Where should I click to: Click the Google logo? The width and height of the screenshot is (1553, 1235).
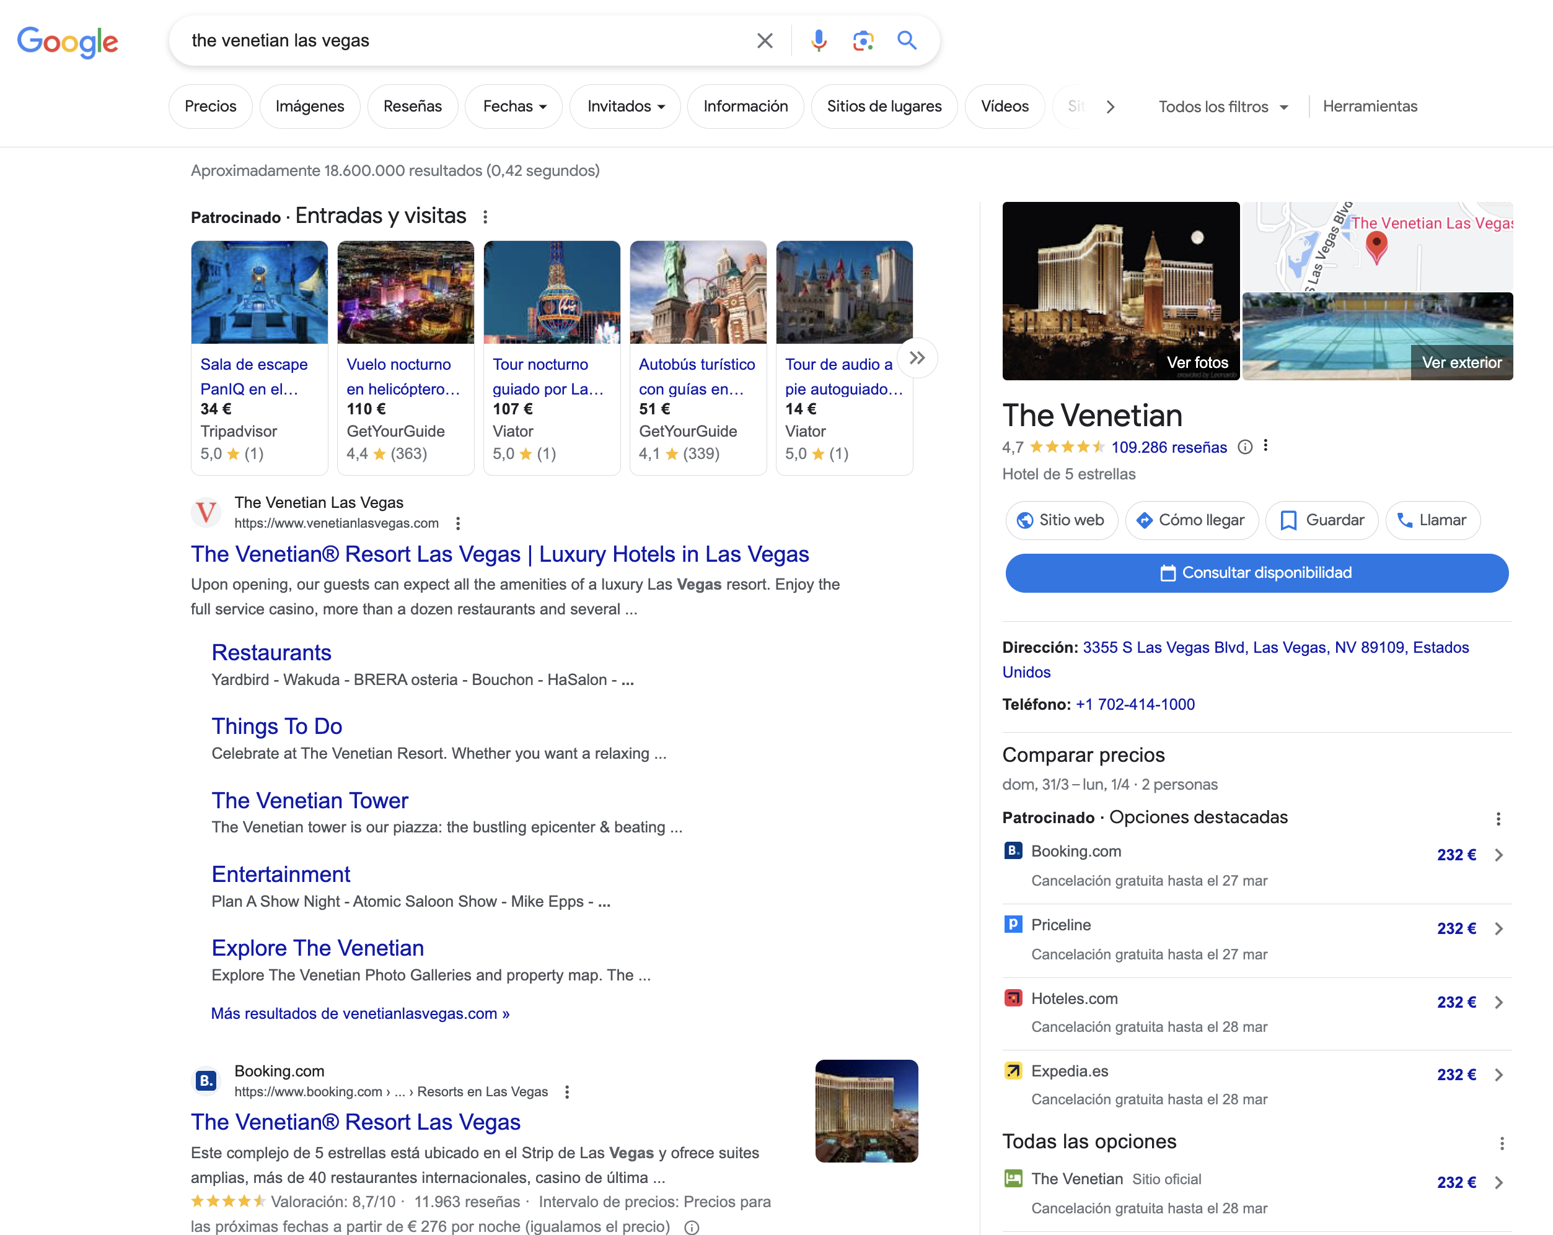point(68,41)
